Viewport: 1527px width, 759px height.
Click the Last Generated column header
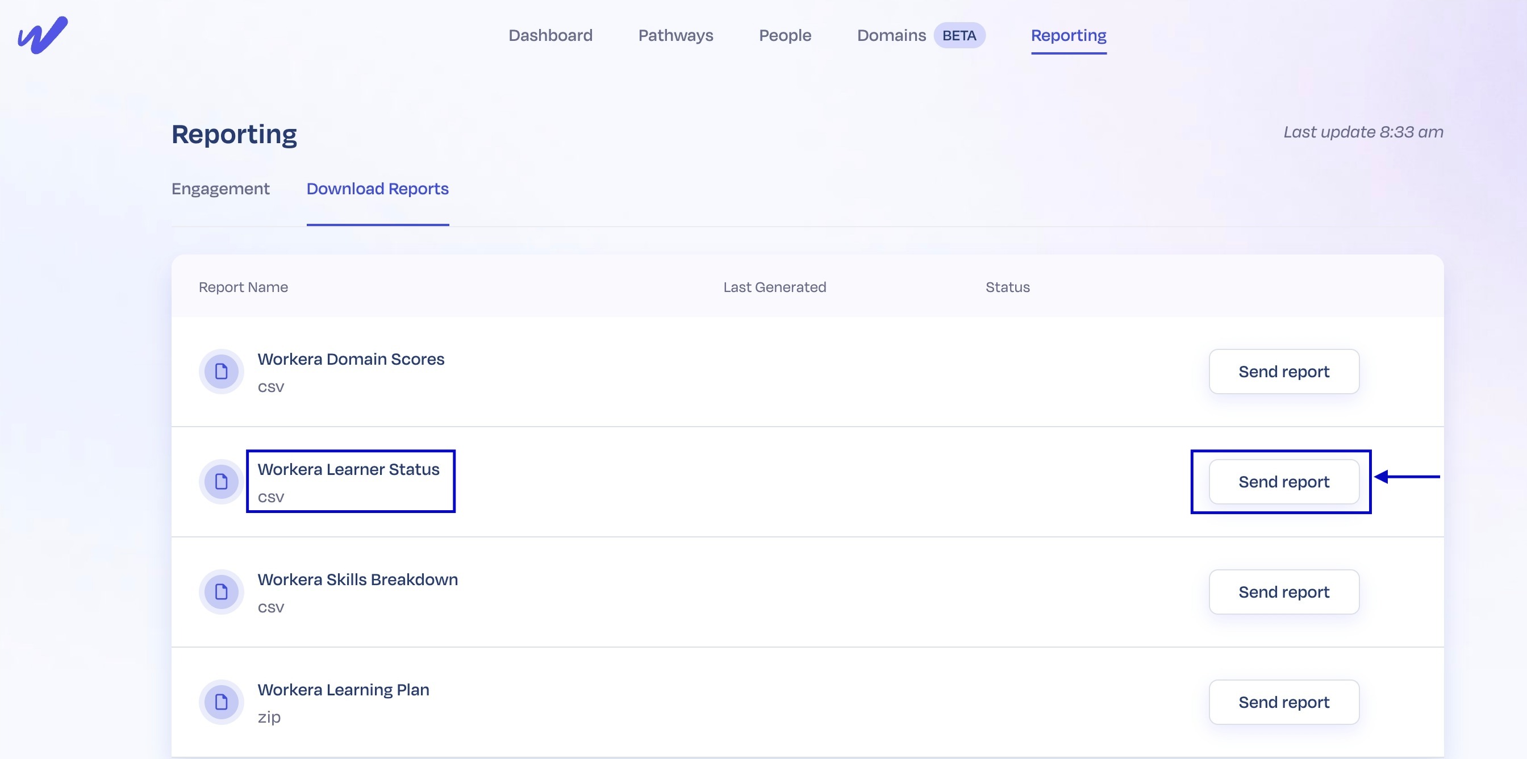pyautogui.click(x=775, y=287)
